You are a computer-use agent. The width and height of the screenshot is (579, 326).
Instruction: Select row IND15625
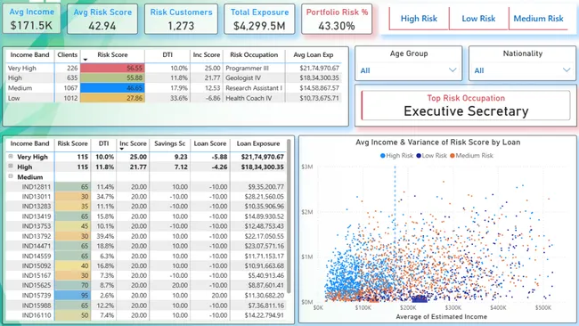pos(146,285)
